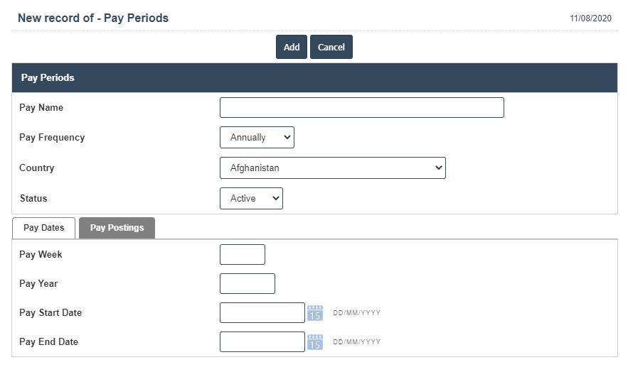The width and height of the screenshot is (628, 367).
Task: Click the Add button
Action: [292, 47]
